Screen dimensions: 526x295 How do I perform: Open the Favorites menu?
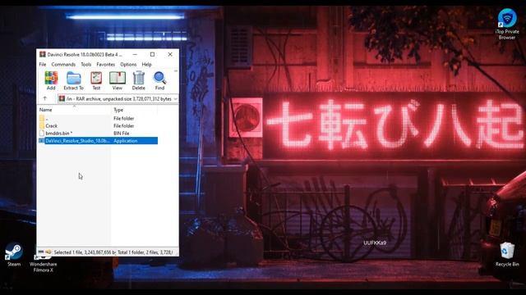[106, 64]
